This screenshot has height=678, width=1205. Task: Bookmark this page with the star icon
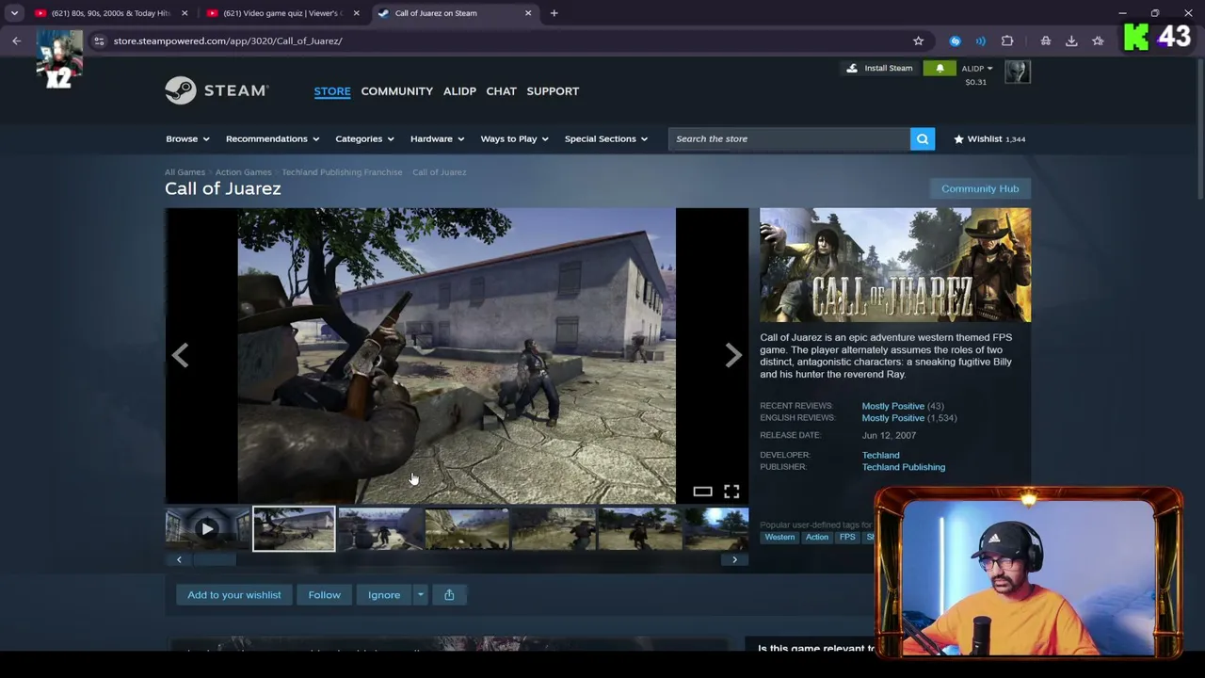pyautogui.click(x=918, y=40)
